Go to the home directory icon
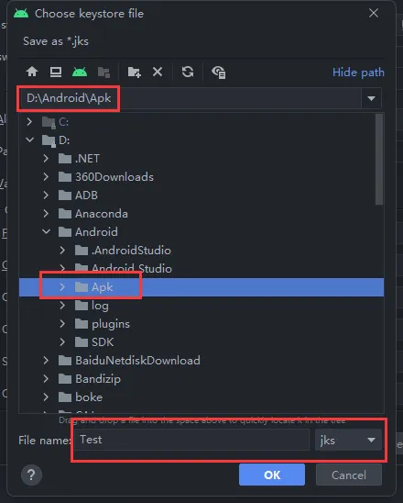 [x=32, y=72]
